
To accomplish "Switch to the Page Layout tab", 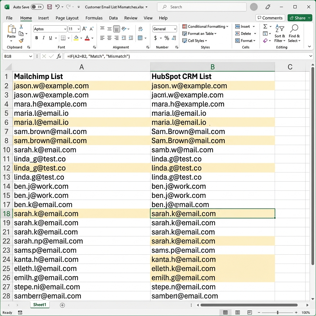I will [x=67, y=18].
